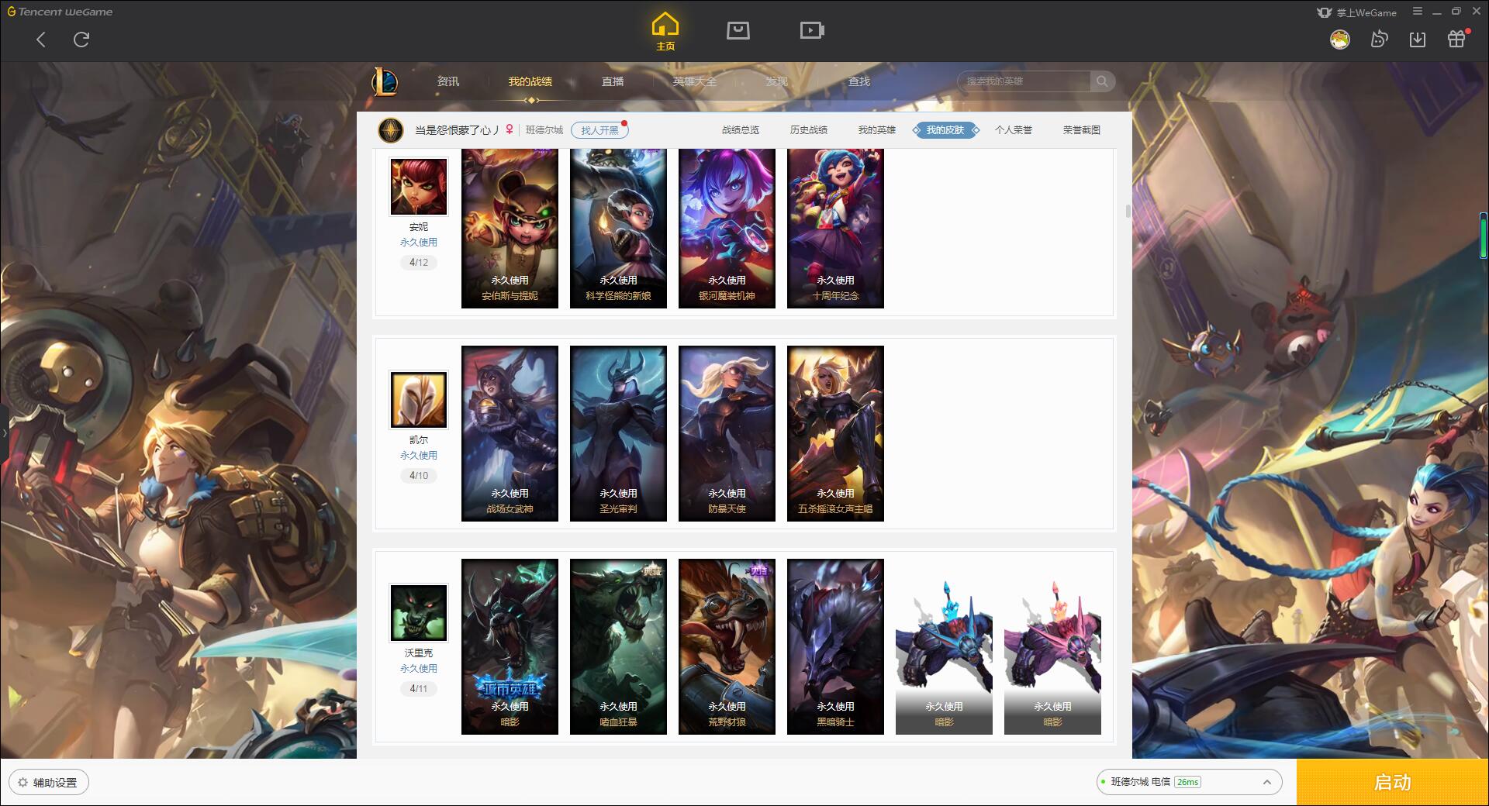
Task: Switch to 战绩总览 sub-tab
Action: tap(741, 130)
